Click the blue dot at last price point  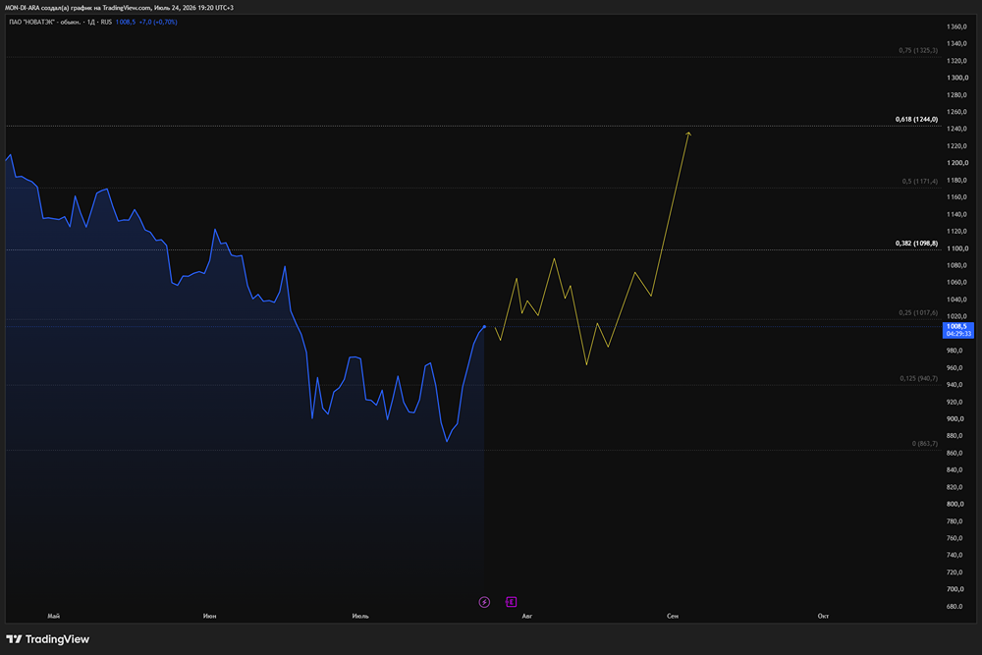pos(484,327)
